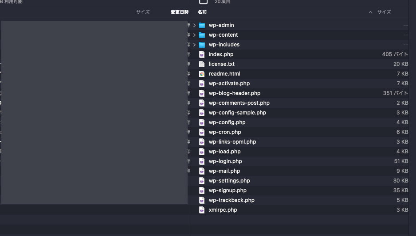Click the 351 バイト size value
Image resolution: width=416 pixels, height=236 pixels.
[395, 93]
